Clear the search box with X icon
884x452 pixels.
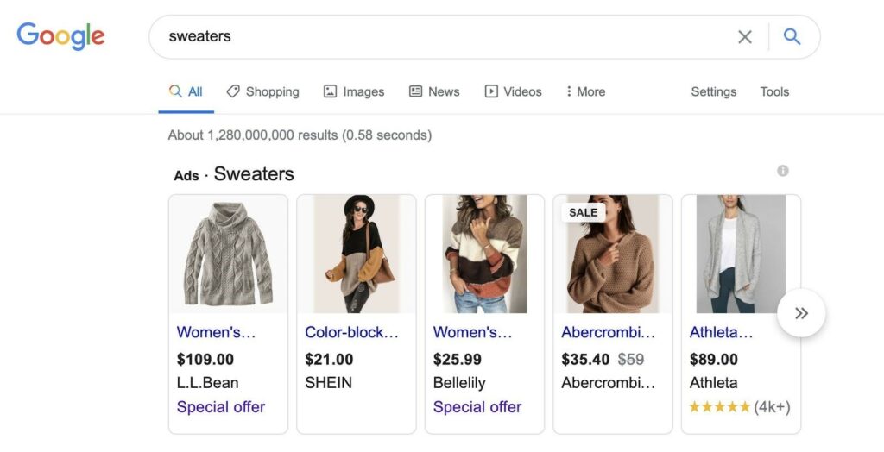point(745,36)
